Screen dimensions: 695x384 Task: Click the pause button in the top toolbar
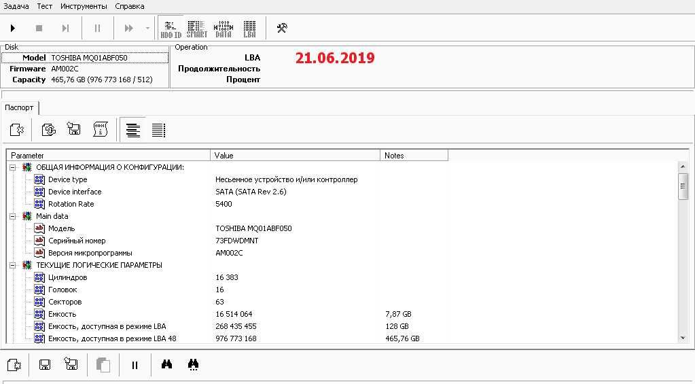[x=98, y=29]
